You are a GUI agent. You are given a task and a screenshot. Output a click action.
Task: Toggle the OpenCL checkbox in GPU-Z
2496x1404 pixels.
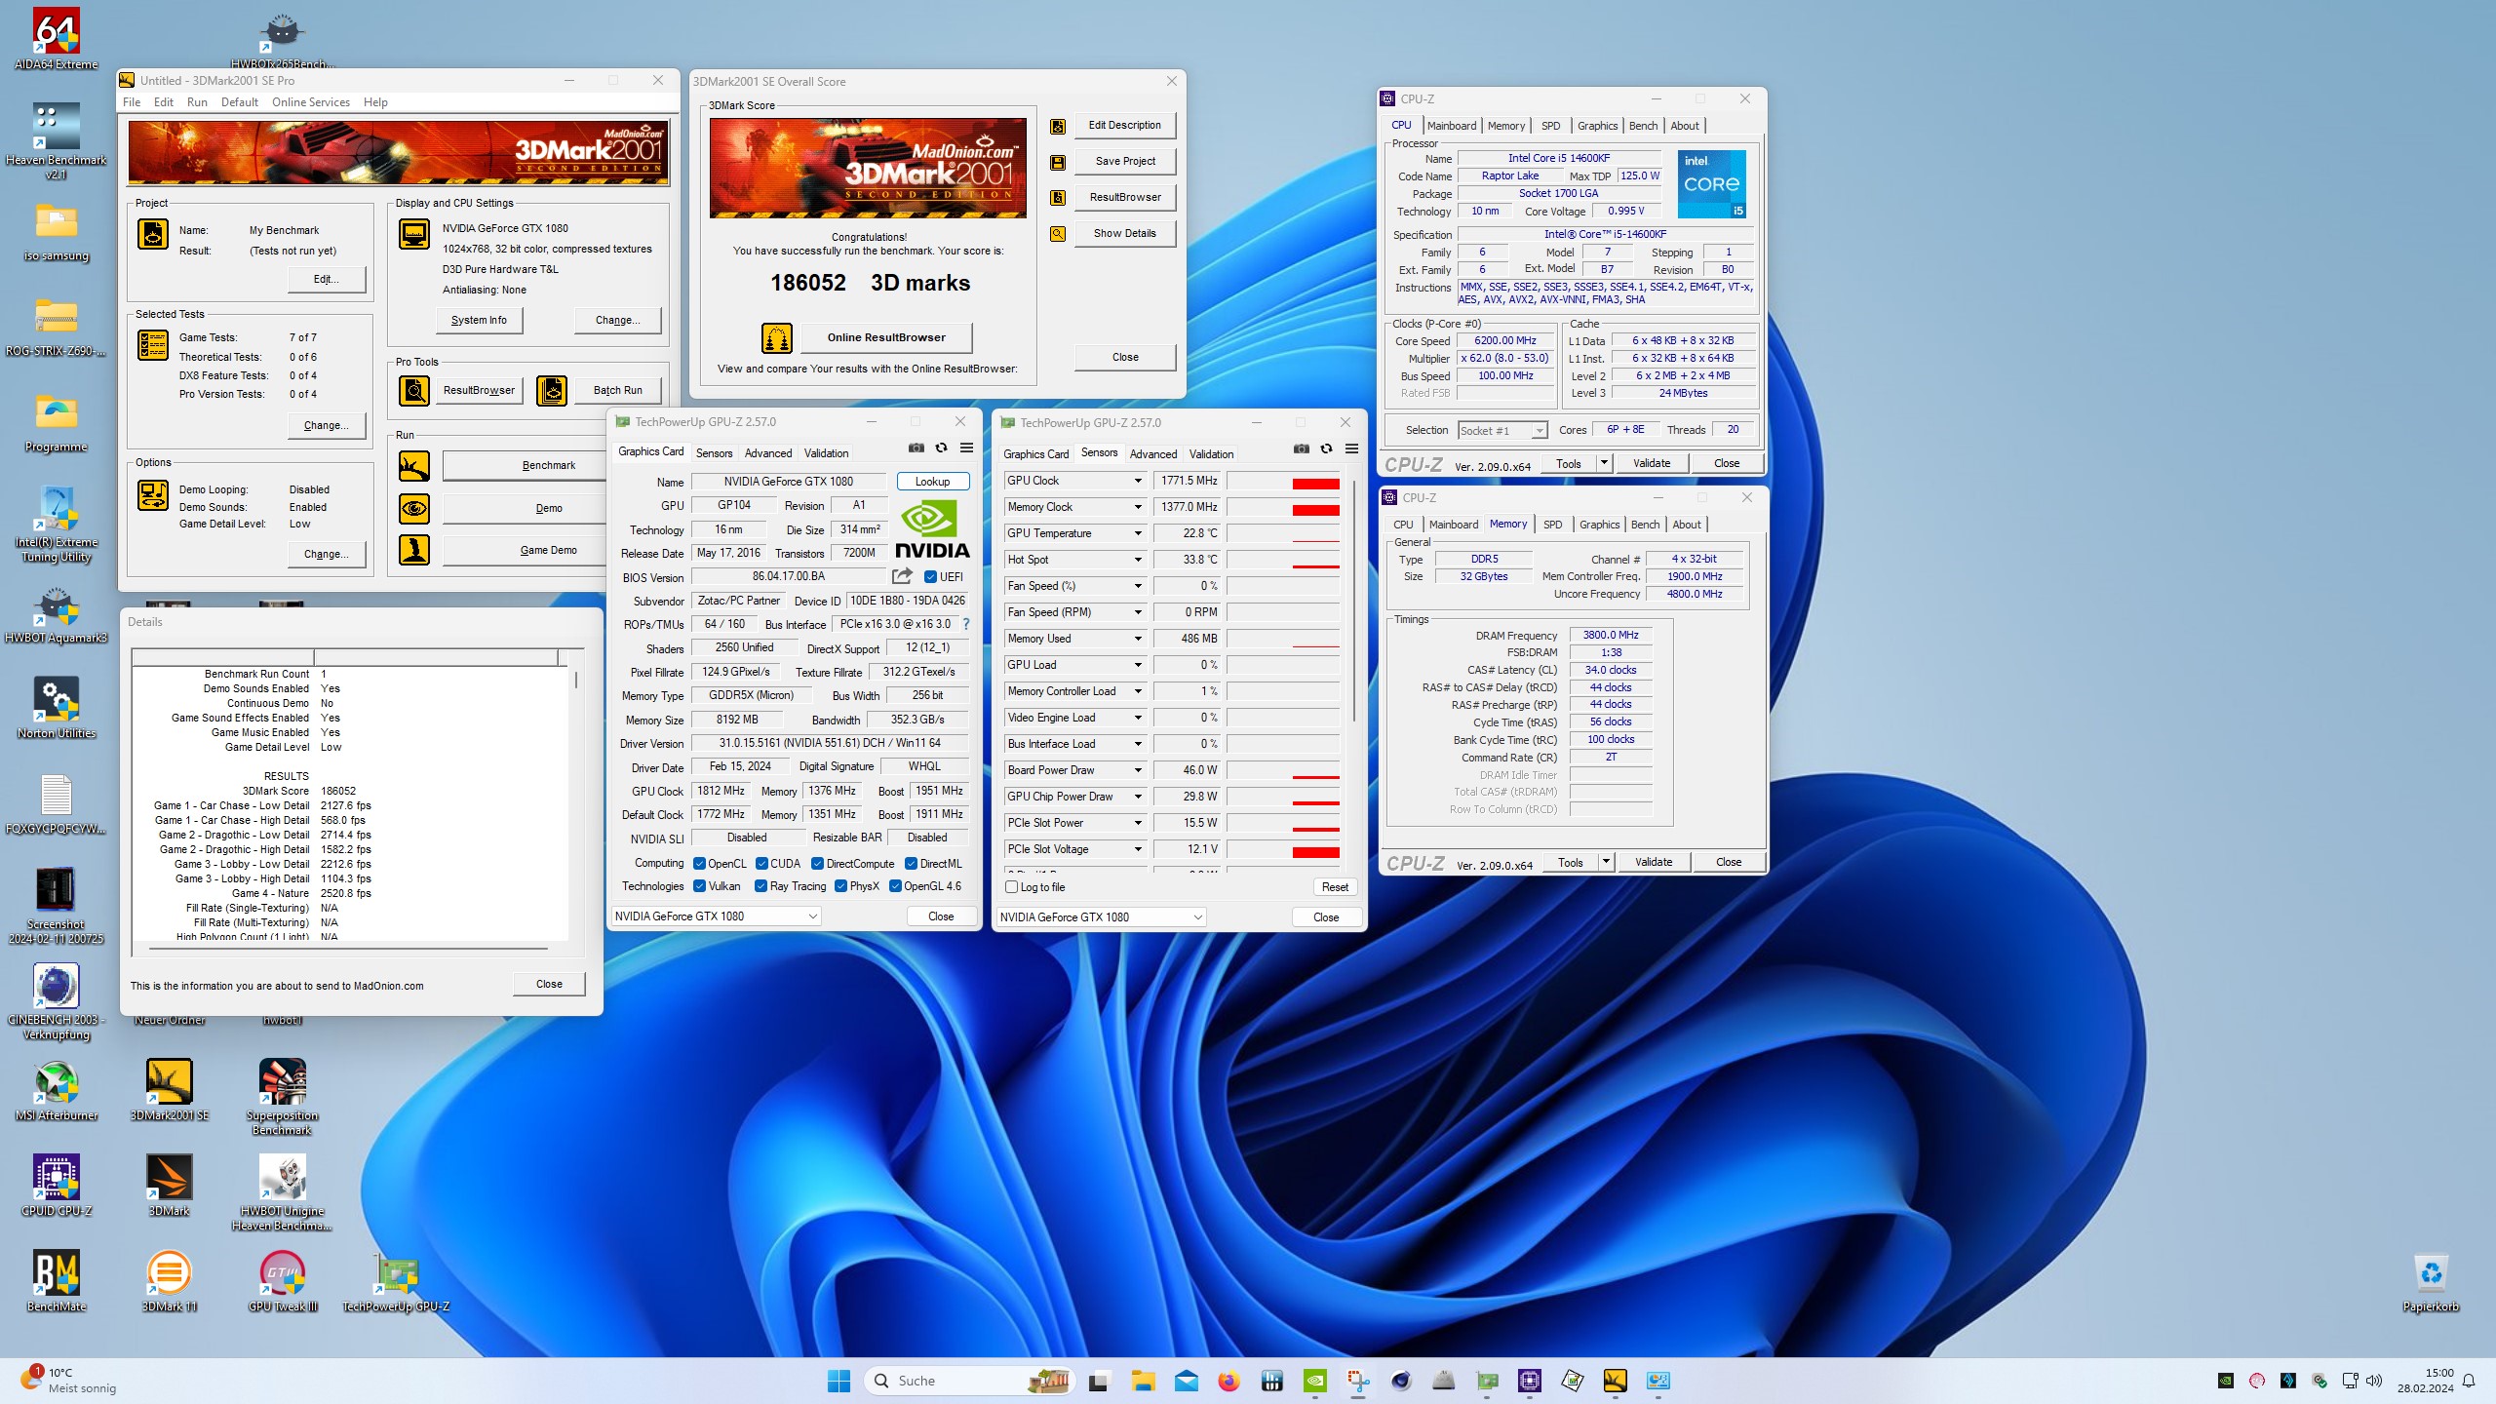click(699, 864)
